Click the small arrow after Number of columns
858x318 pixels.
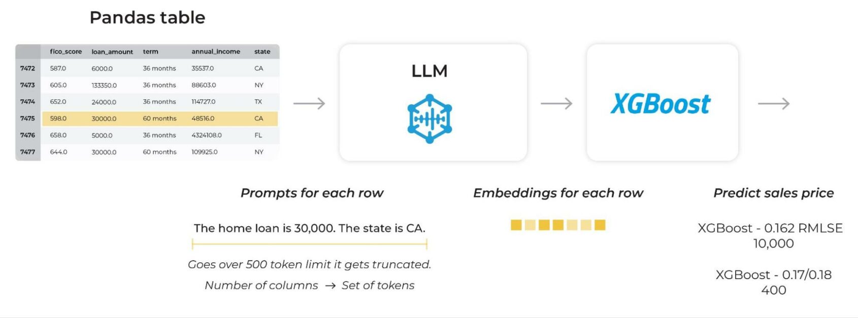click(330, 286)
